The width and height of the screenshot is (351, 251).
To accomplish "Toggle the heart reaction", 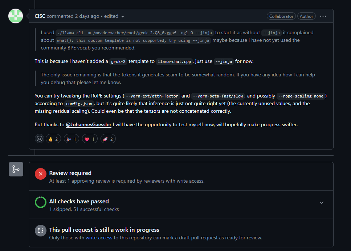I will pos(90,139).
